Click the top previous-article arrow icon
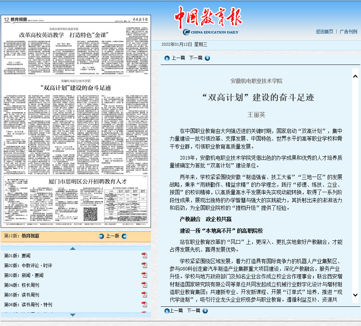361x326 pixels. [167, 58]
